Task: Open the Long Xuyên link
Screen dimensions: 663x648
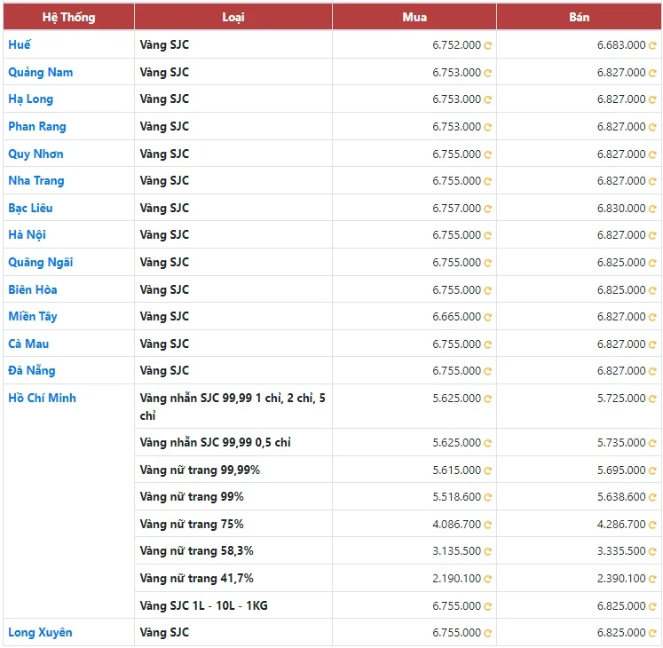Action: tap(40, 632)
